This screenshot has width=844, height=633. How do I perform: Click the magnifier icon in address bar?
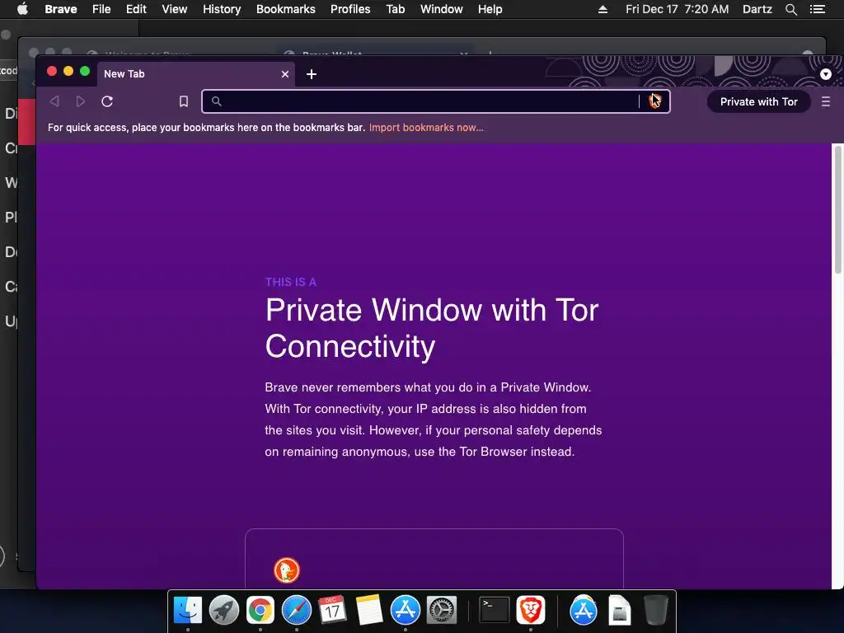(x=217, y=101)
